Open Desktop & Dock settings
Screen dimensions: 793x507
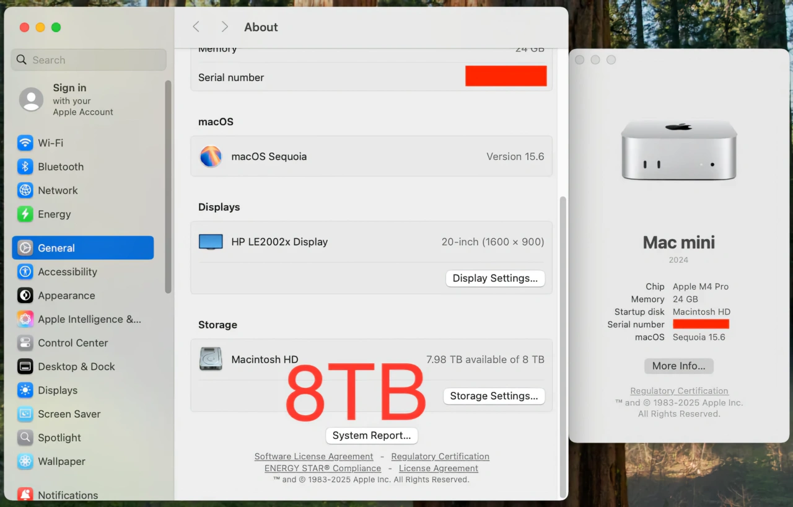77,366
